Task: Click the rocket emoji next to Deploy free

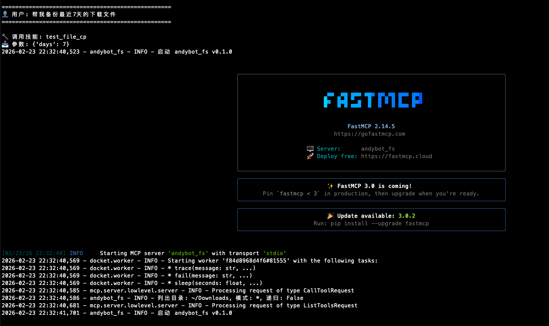Action: pos(310,156)
